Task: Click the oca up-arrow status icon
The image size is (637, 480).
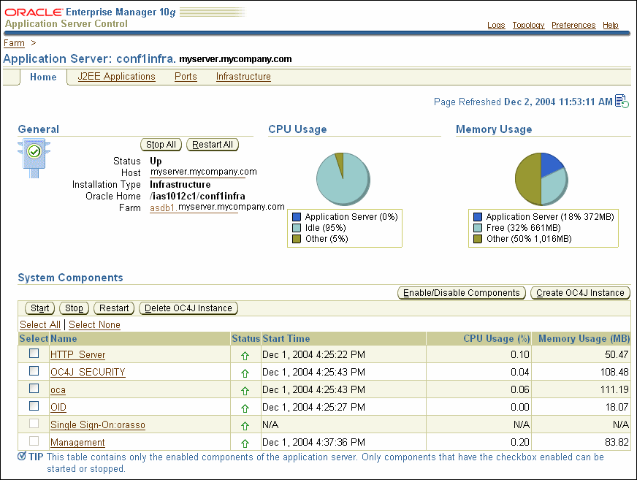Action: (x=245, y=391)
